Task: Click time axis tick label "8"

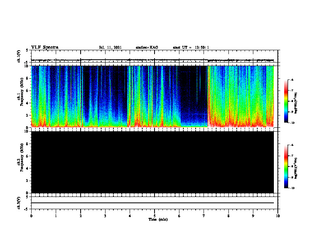Action: pos(228,216)
